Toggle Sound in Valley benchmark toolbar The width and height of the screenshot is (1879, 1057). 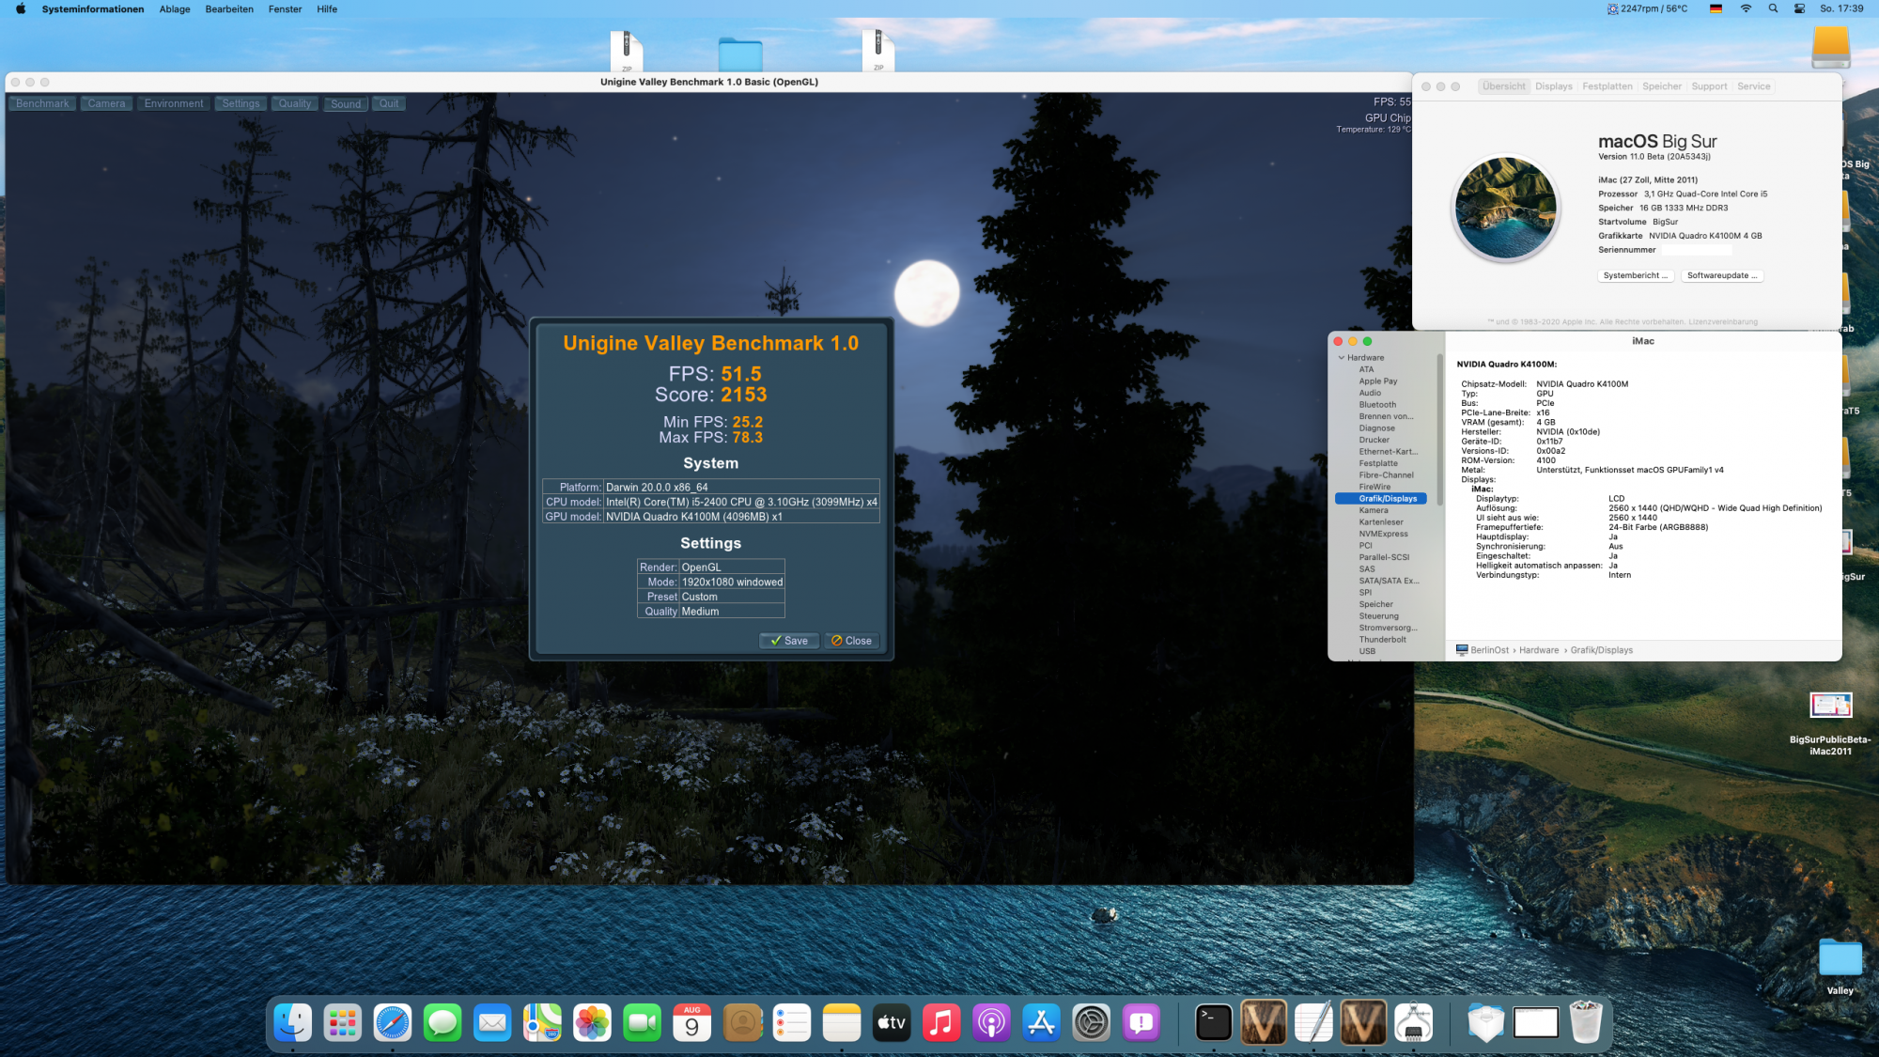346,103
